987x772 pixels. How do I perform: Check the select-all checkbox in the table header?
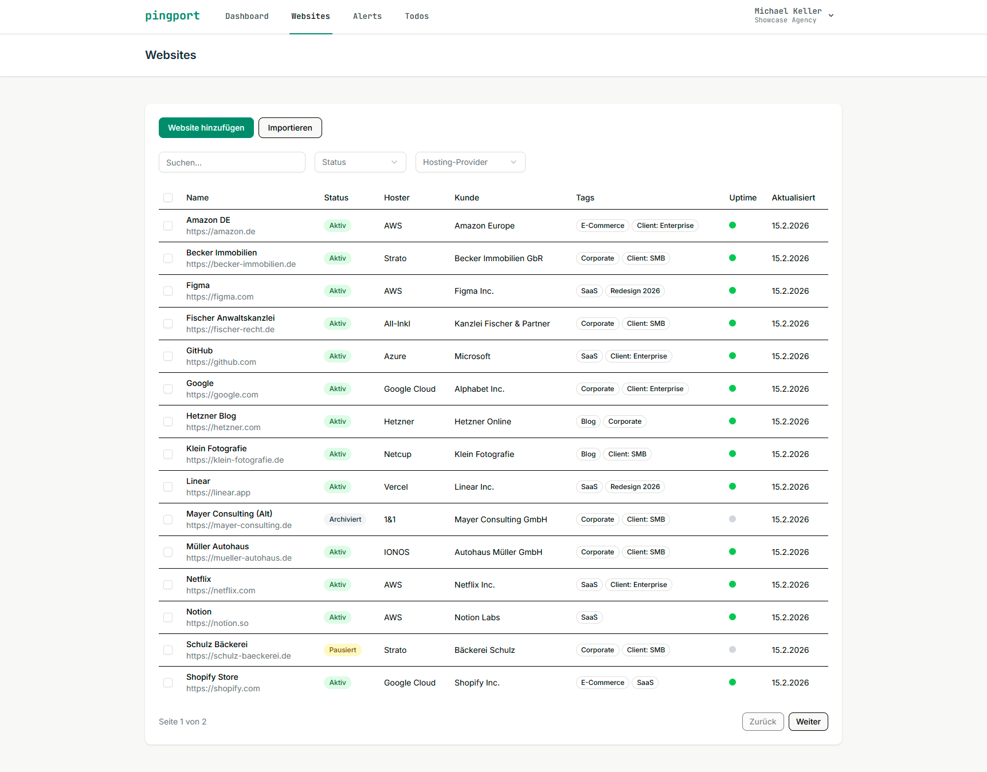pos(168,198)
